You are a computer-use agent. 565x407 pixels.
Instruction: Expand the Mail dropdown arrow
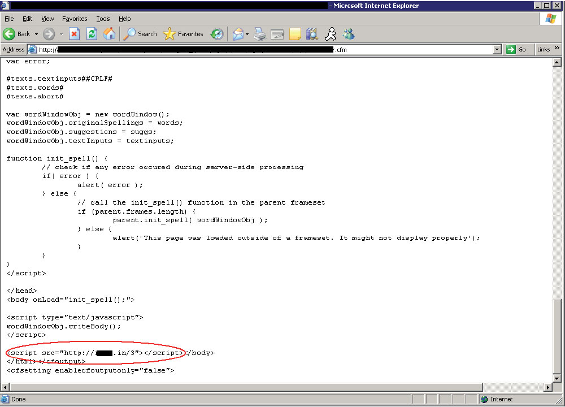247,34
